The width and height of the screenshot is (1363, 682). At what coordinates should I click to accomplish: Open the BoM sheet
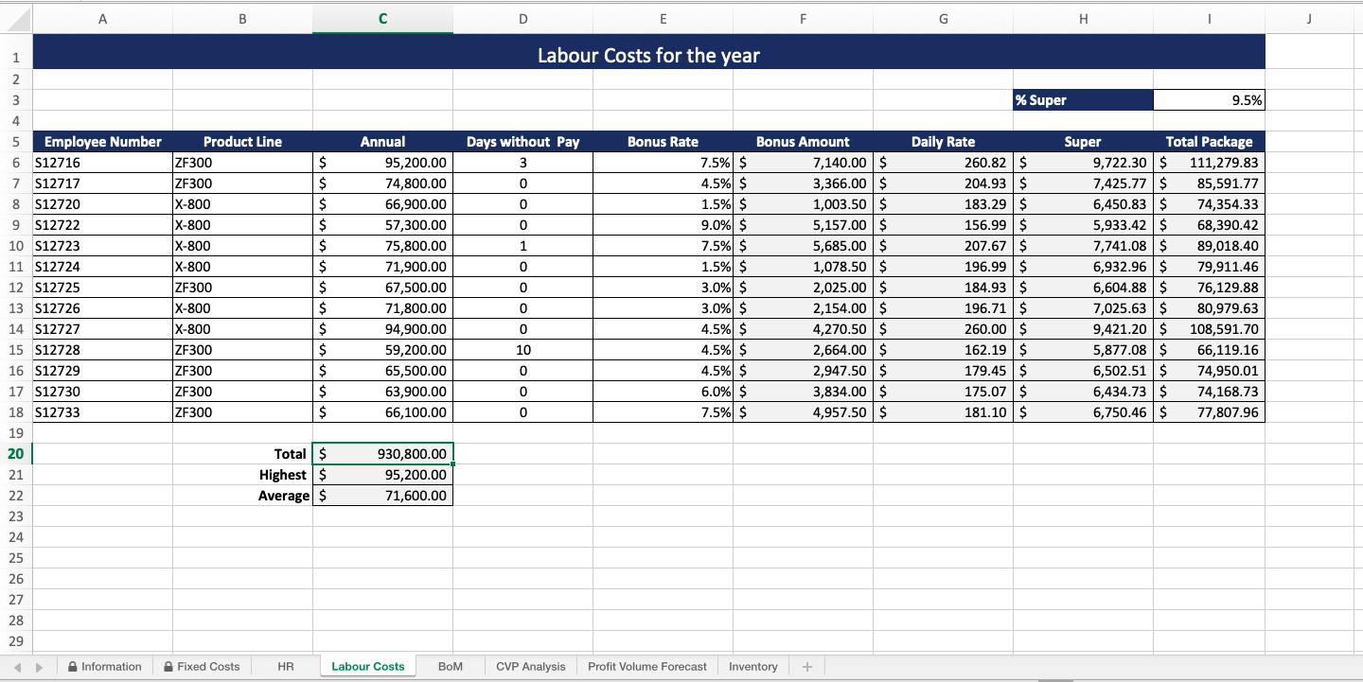(x=451, y=666)
